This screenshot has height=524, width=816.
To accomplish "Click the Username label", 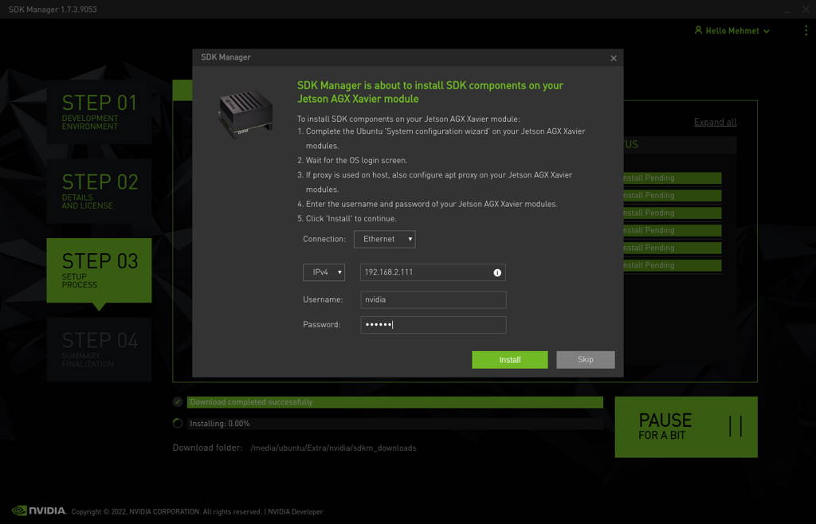I will (x=323, y=300).
